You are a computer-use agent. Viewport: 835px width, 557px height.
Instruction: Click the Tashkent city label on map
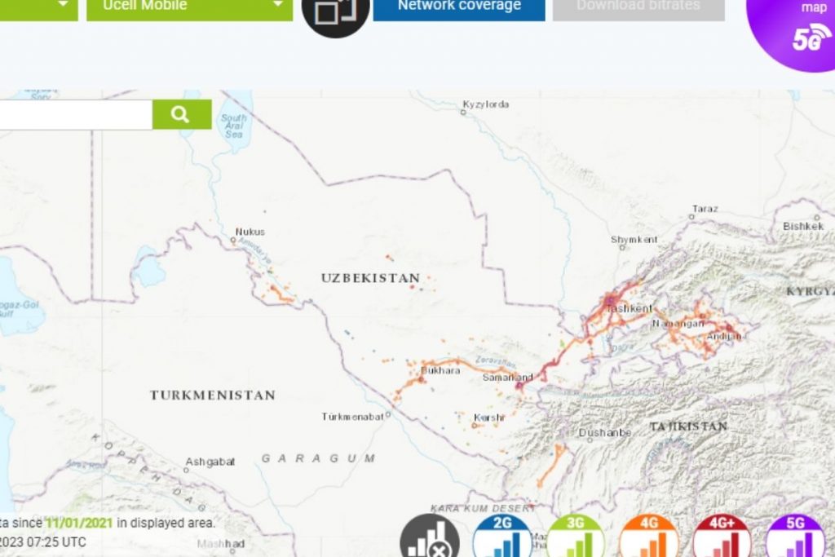(x=629, y=308)
